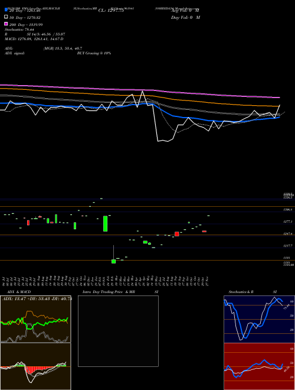This screenshot has width=295, height=390.
Task: Click the 'Avg Vol: 0 M' readout
Action: coord(185,11)
